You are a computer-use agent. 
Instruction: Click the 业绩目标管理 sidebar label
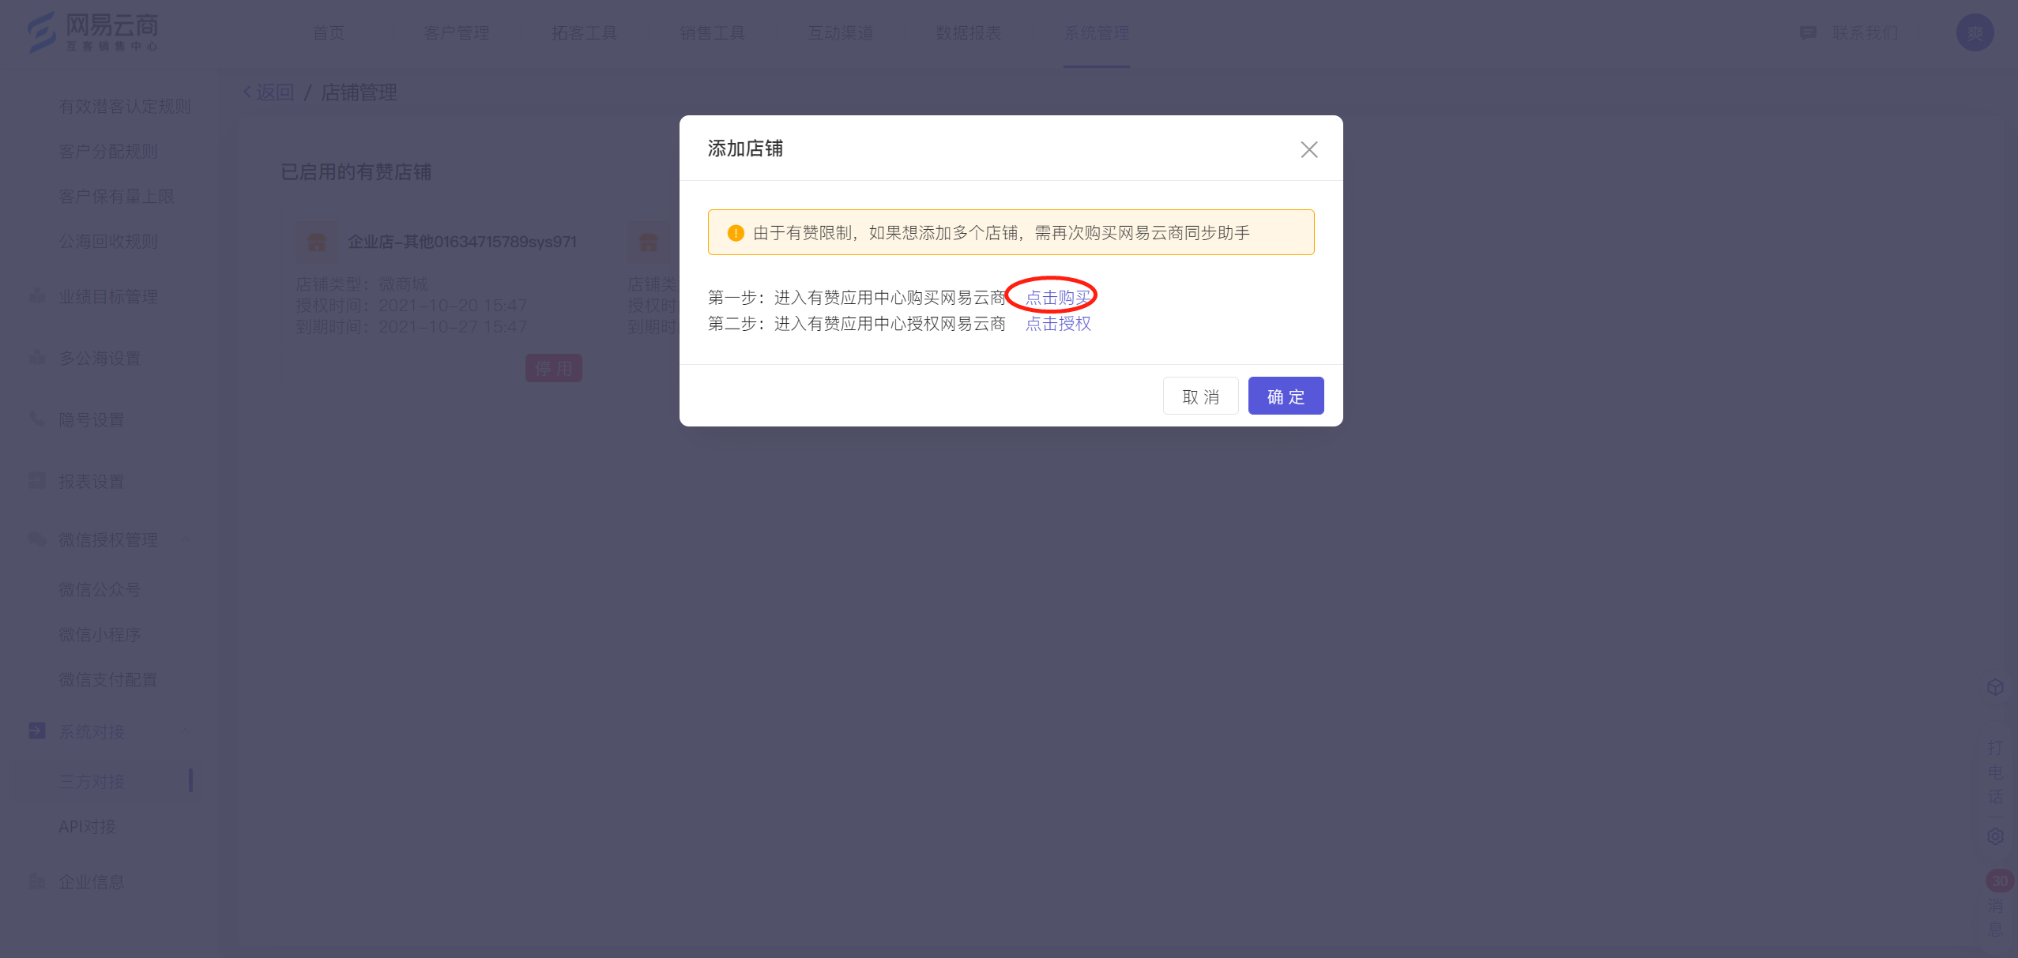108,296
